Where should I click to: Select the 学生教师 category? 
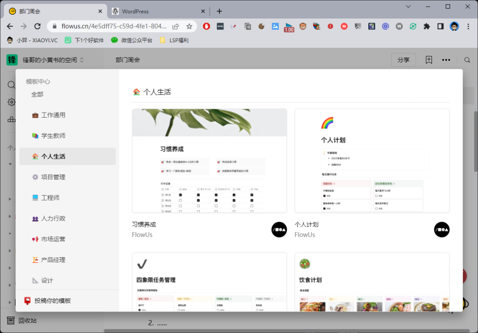point(67,136)
